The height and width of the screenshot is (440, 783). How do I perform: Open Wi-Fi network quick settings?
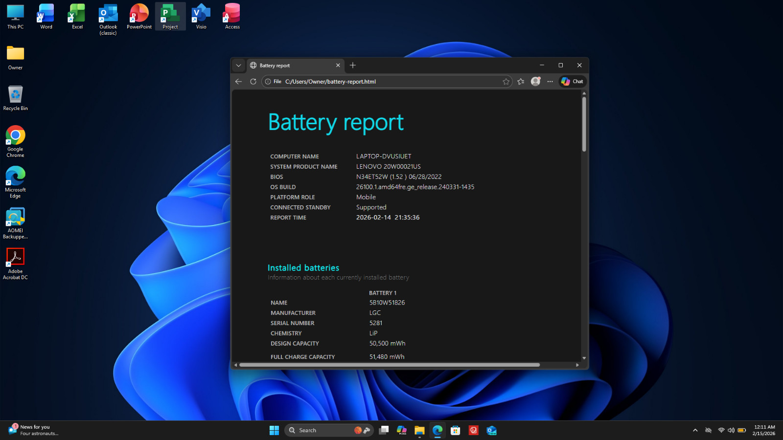coord(721,430)
